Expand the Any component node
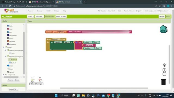Image resolution: width=174 pixels, height=98 pixels. [4, 75]
